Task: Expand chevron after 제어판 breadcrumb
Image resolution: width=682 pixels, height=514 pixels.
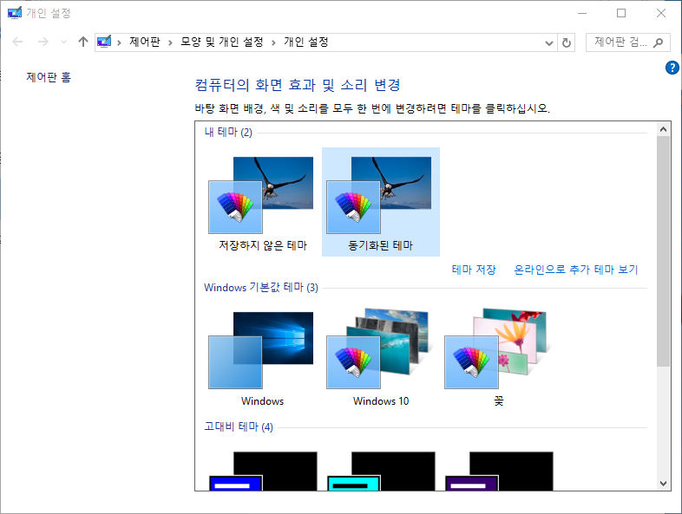Action: tap(170, 42)
